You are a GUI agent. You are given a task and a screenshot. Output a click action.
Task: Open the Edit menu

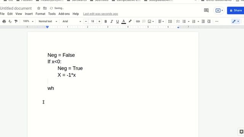pos(10,14)
